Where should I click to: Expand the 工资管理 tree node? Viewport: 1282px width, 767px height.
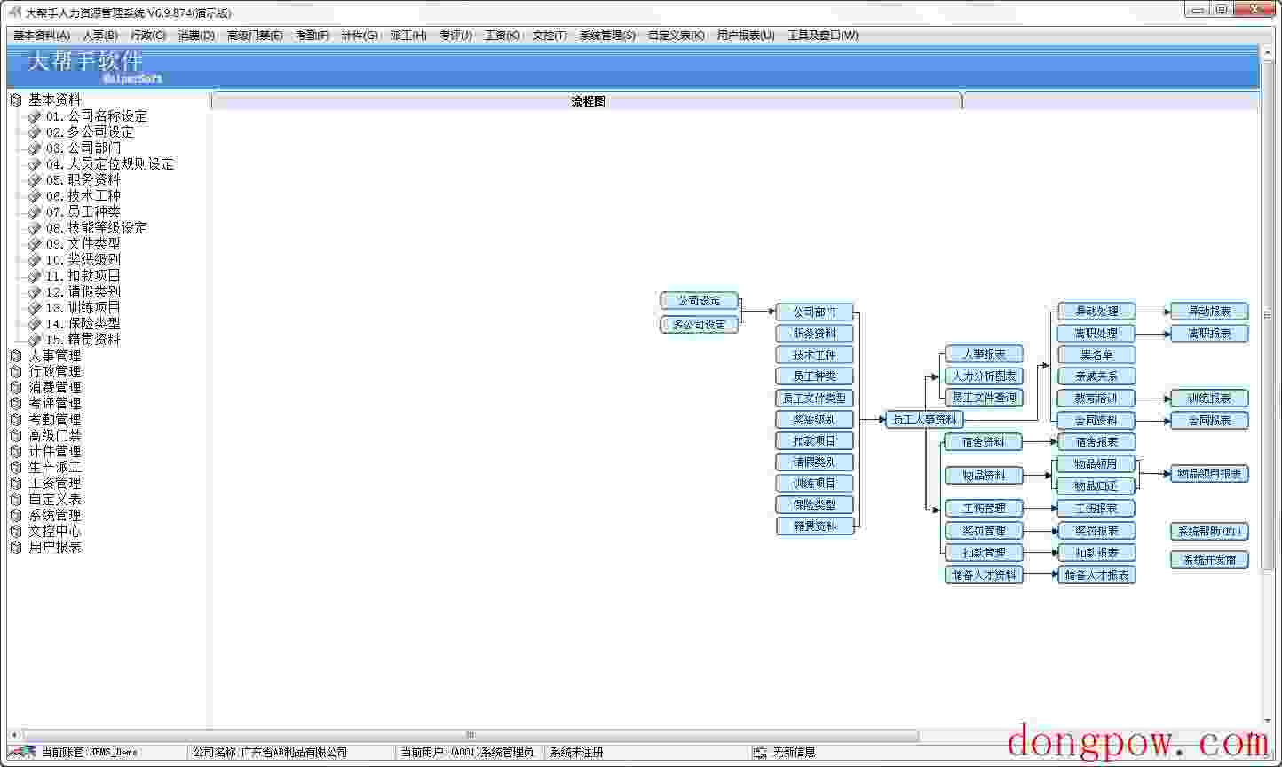pos(16,484)
